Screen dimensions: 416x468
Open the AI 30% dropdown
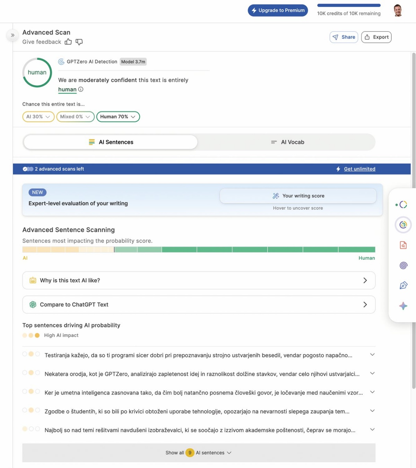point(38,117)
